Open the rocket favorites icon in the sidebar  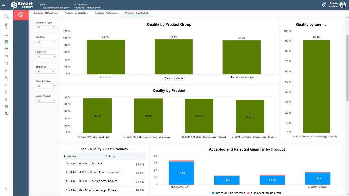click(6, 26)
